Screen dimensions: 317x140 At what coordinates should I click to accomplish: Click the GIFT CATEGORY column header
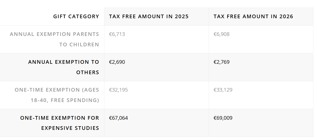tap(76, 16)
